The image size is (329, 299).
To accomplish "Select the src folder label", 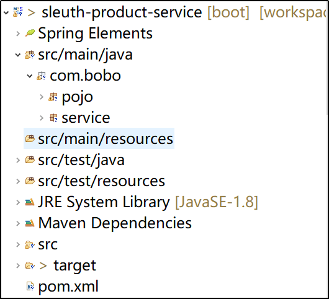I will pos(48,244).
